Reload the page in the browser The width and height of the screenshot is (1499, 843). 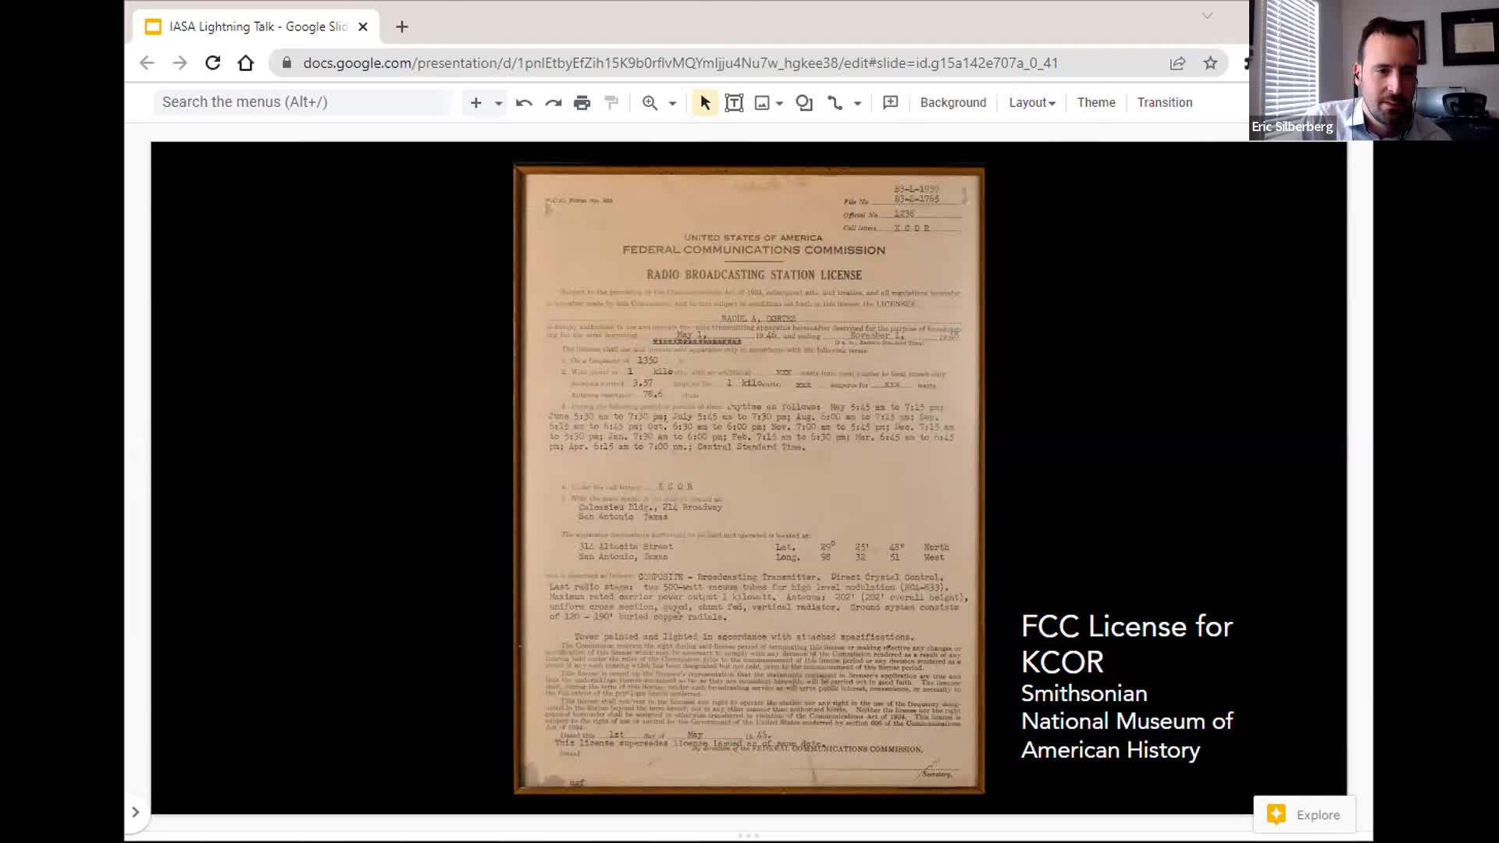(x=212, y=63)
